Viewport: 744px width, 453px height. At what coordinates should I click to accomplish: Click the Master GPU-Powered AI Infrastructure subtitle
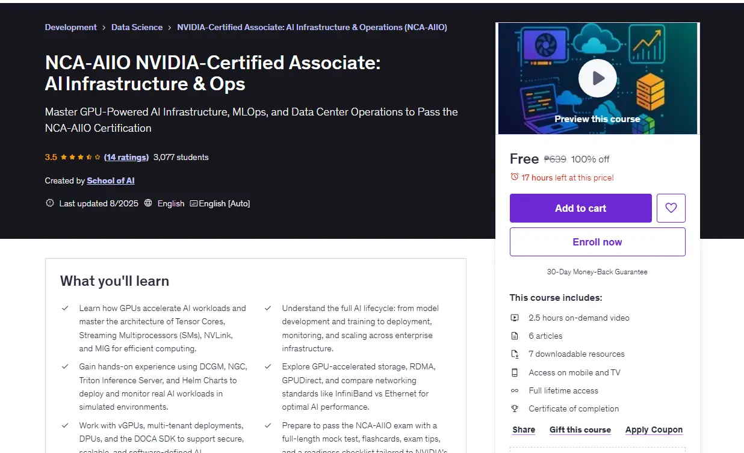[252, 120]
